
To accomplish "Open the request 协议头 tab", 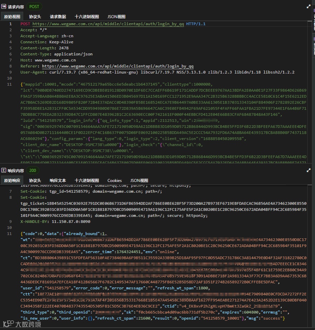I will pyautogui.click(x=35, y=17).
